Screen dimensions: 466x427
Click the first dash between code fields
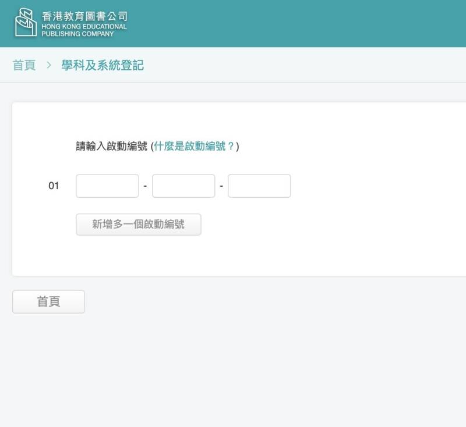click(x=145, y=186)
